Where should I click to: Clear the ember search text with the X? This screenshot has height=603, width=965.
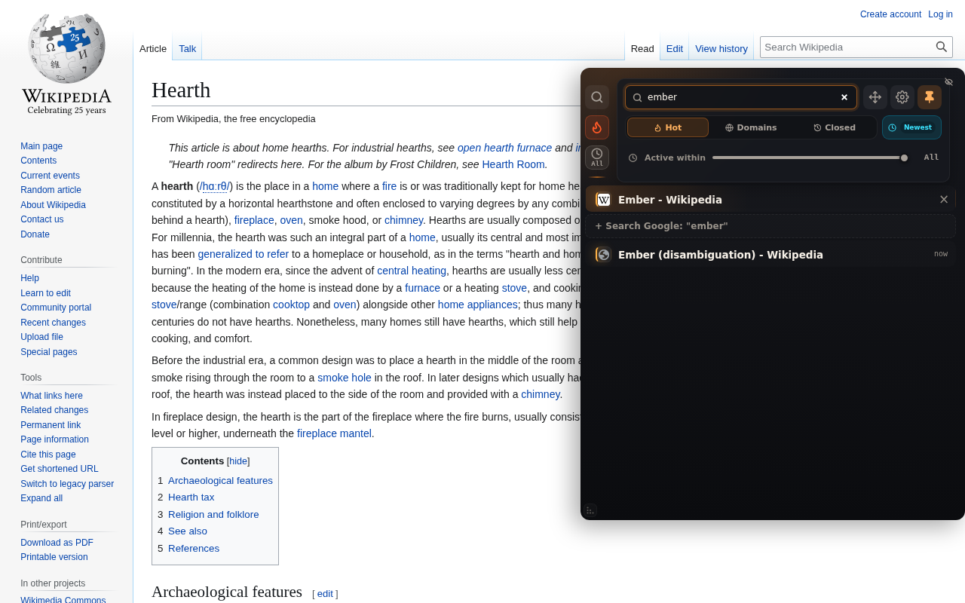(x=844, y=97)
